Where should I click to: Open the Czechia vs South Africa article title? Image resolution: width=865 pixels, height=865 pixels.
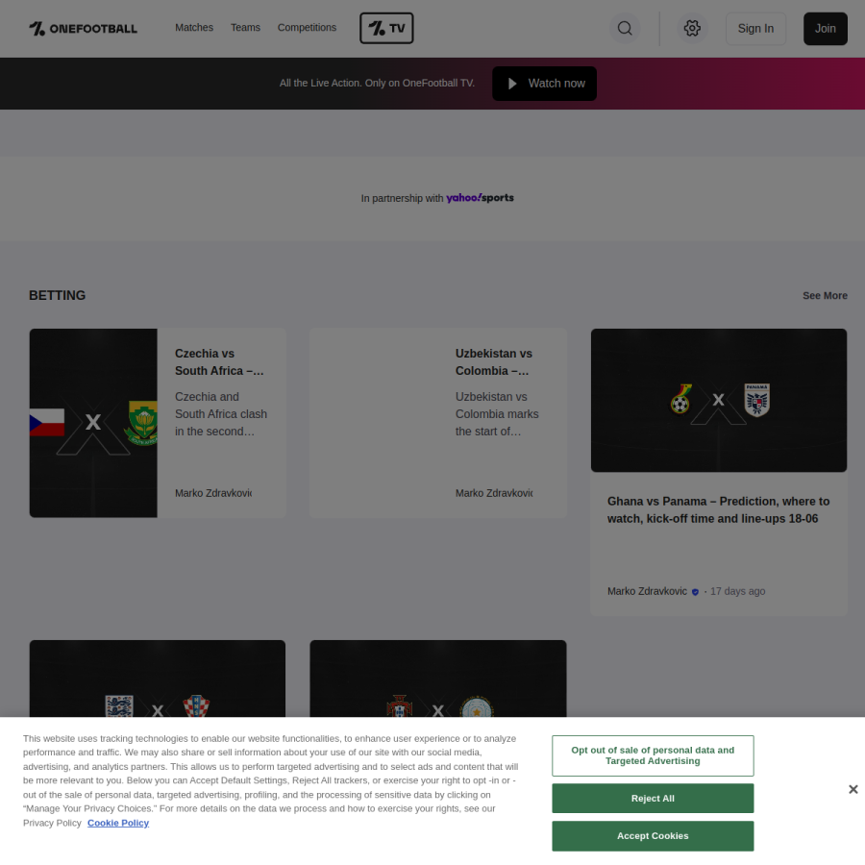pyautogui.click(x=219, y=362)
